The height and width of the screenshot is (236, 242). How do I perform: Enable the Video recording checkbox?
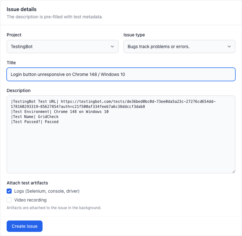tap(9, 200)
